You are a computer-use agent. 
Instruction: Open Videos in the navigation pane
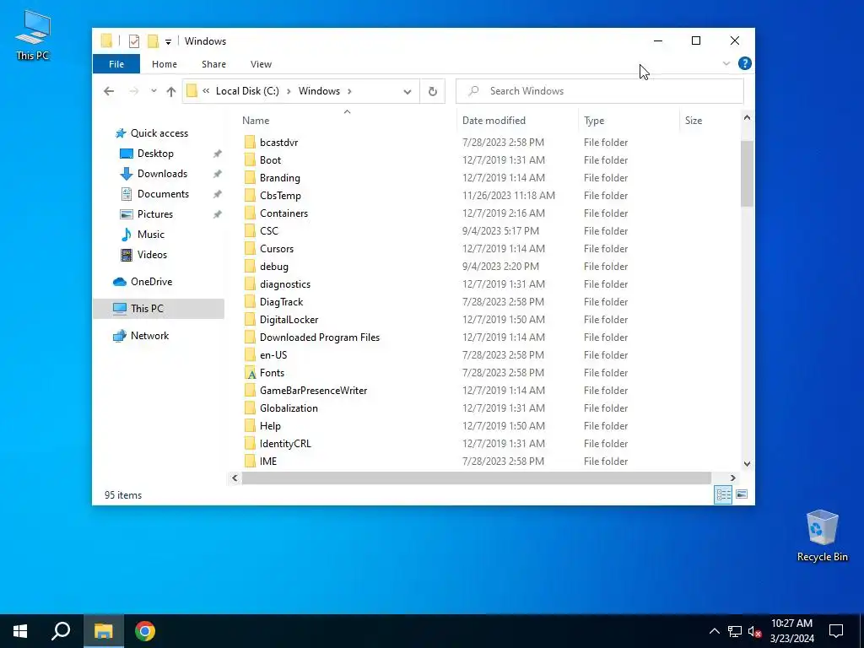click(x=152, y=255)
